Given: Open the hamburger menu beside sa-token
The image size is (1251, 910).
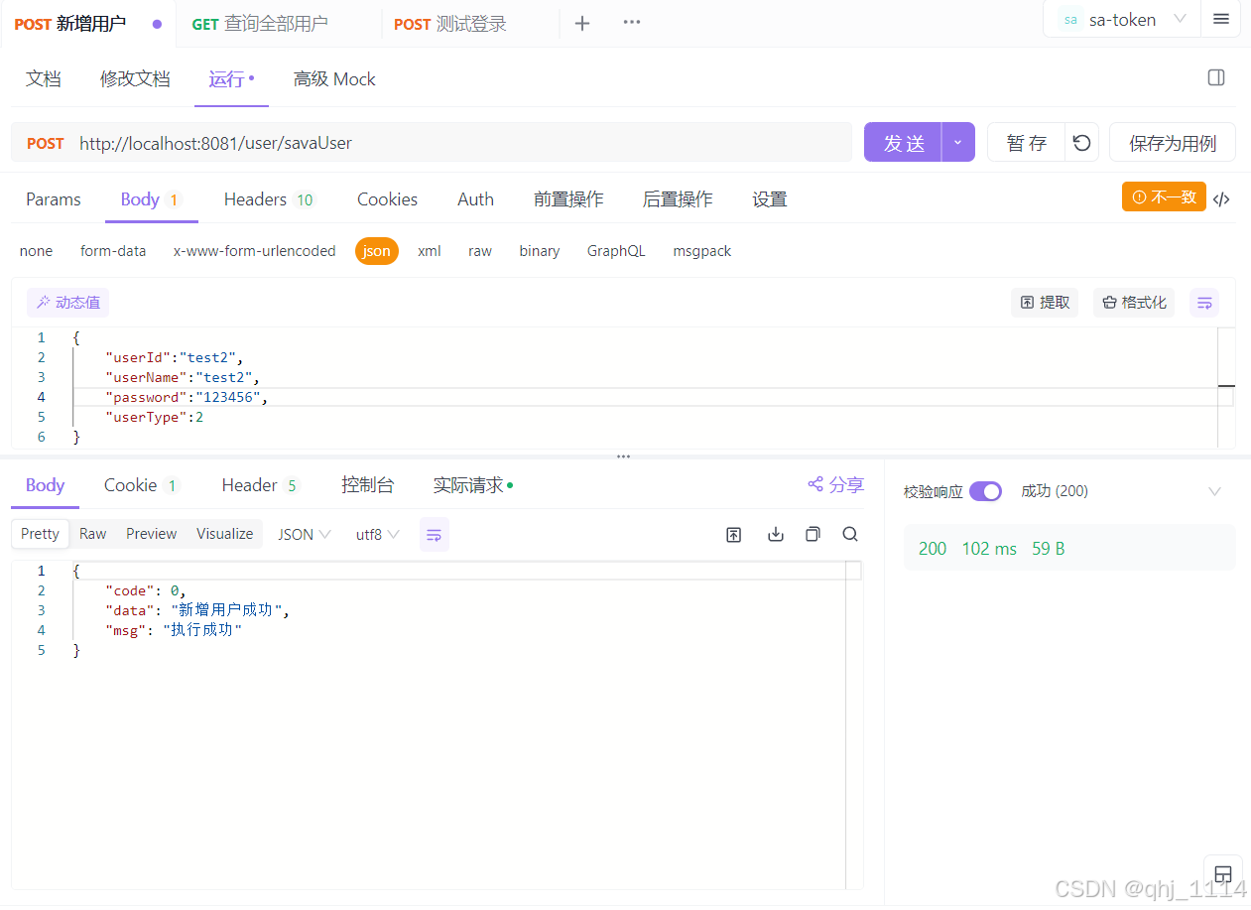Looking at the screenshot, I should pyautogui.click(x=1220, y=19).
